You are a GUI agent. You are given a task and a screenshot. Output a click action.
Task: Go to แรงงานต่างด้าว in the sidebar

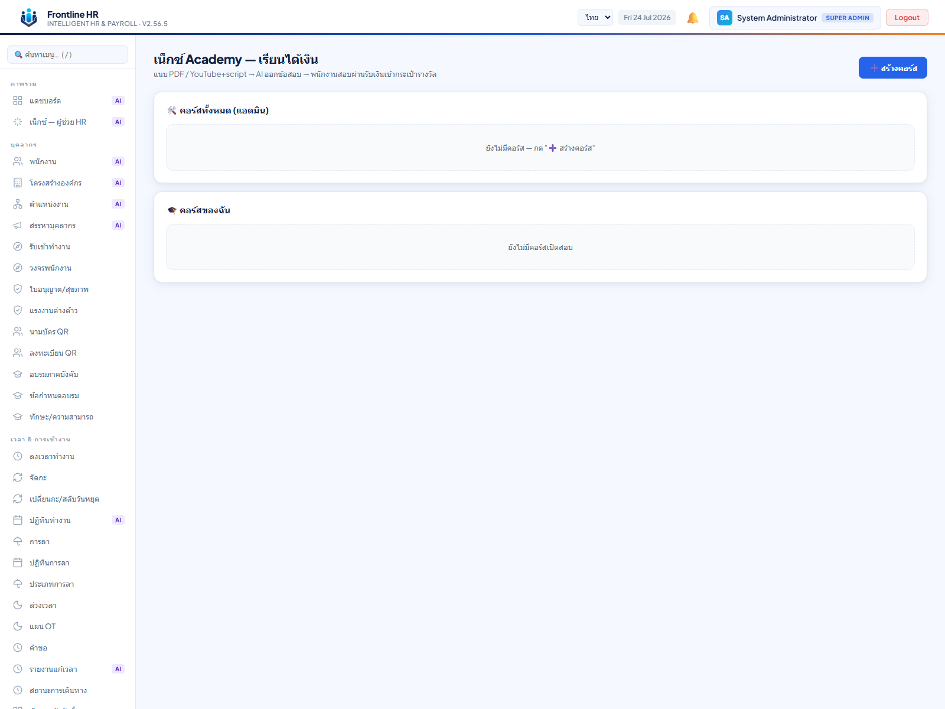[69, 310]
